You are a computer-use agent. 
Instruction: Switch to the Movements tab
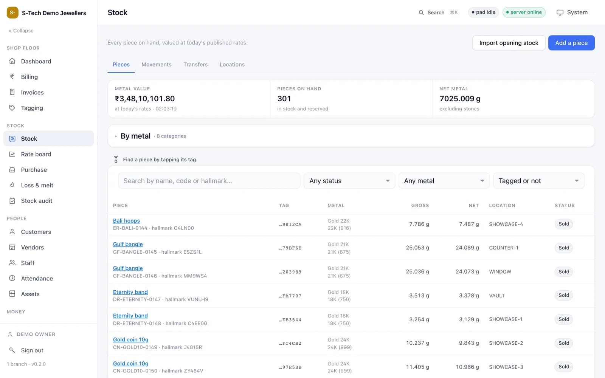tap(157, 65)
